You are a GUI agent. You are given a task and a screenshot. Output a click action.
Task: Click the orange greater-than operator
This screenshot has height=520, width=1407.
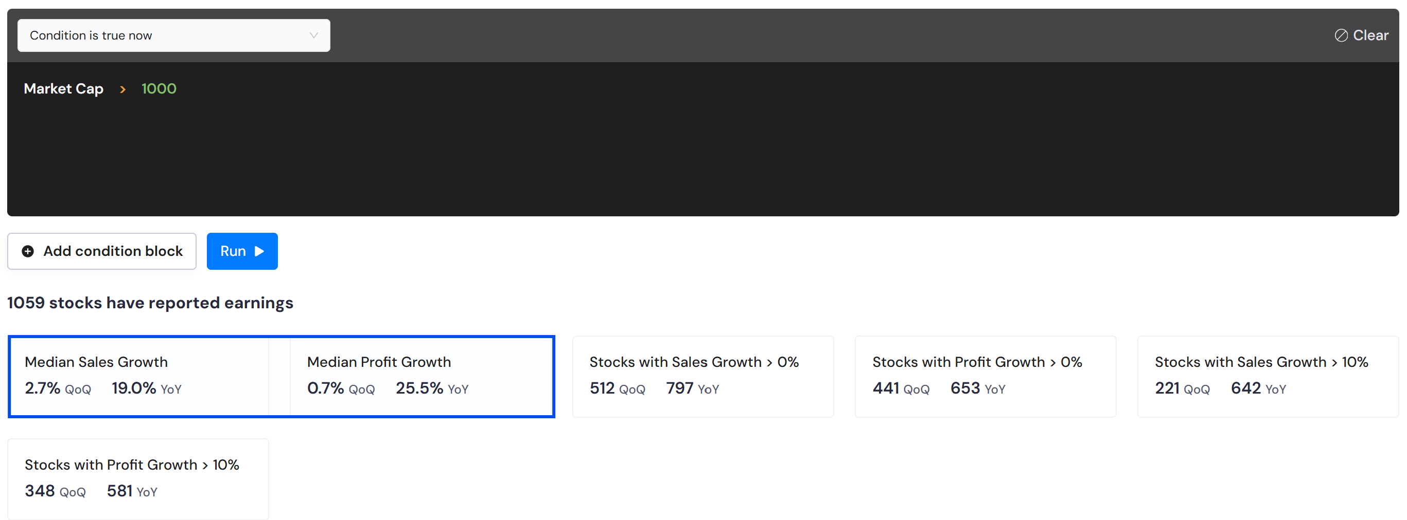(122, 89)
